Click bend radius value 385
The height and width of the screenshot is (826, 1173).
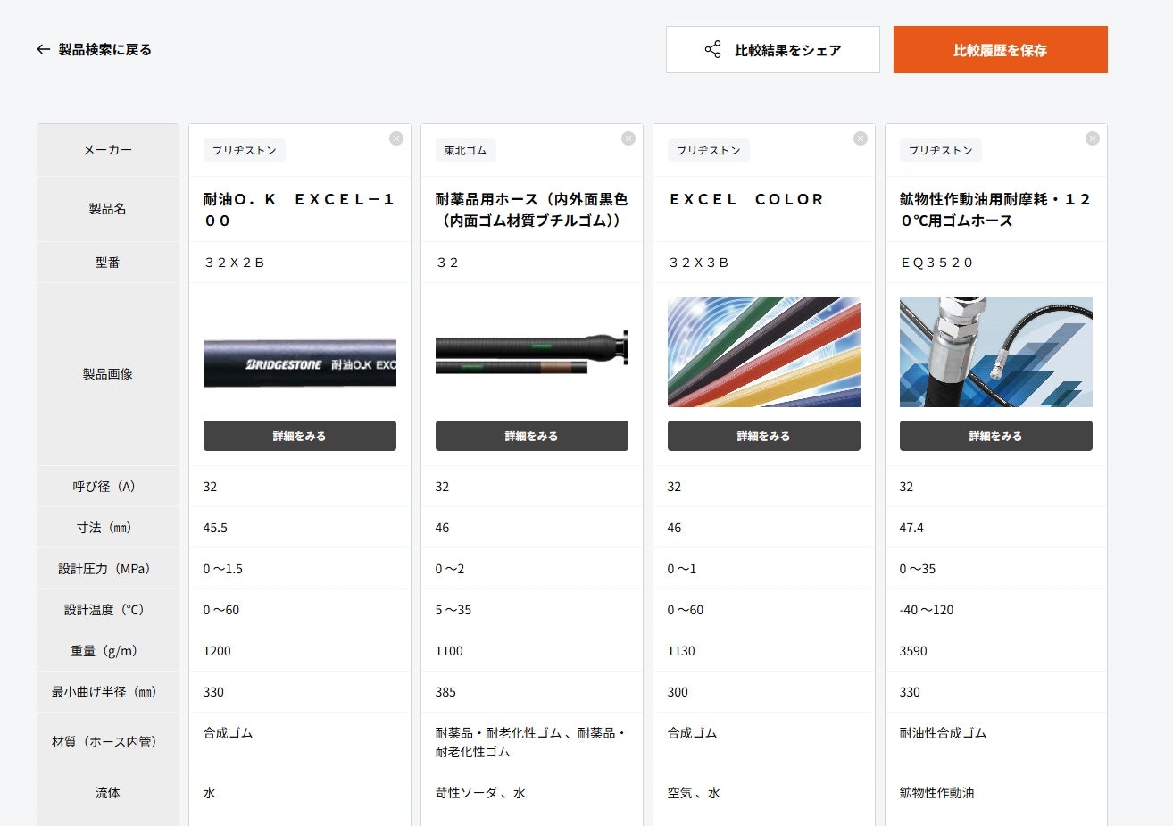click(445, 692)
